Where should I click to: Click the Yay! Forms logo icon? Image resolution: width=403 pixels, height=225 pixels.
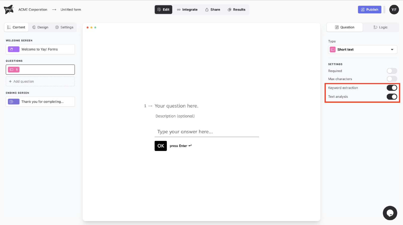tap(9, 10)
